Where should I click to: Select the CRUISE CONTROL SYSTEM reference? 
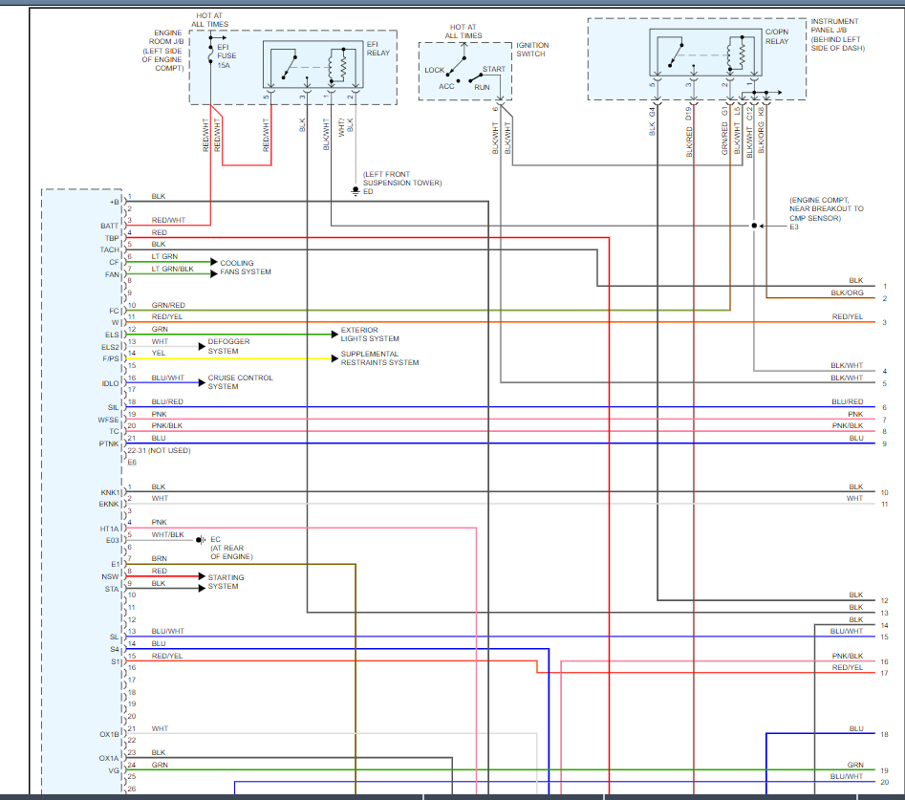240,382
